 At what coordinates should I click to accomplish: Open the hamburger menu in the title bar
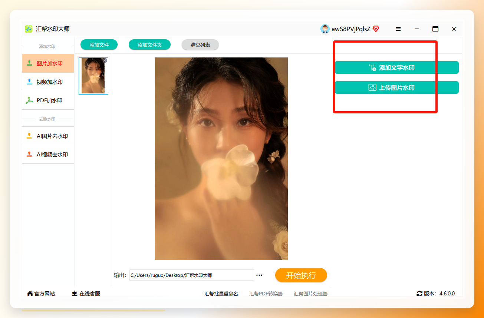tap(398, 29)
